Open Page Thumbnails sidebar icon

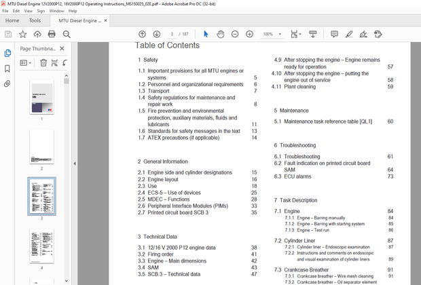click(x=7, y=53)
